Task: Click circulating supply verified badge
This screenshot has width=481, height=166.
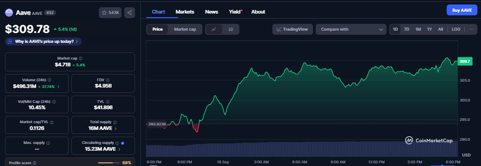Action: click(x=122, y=143)
